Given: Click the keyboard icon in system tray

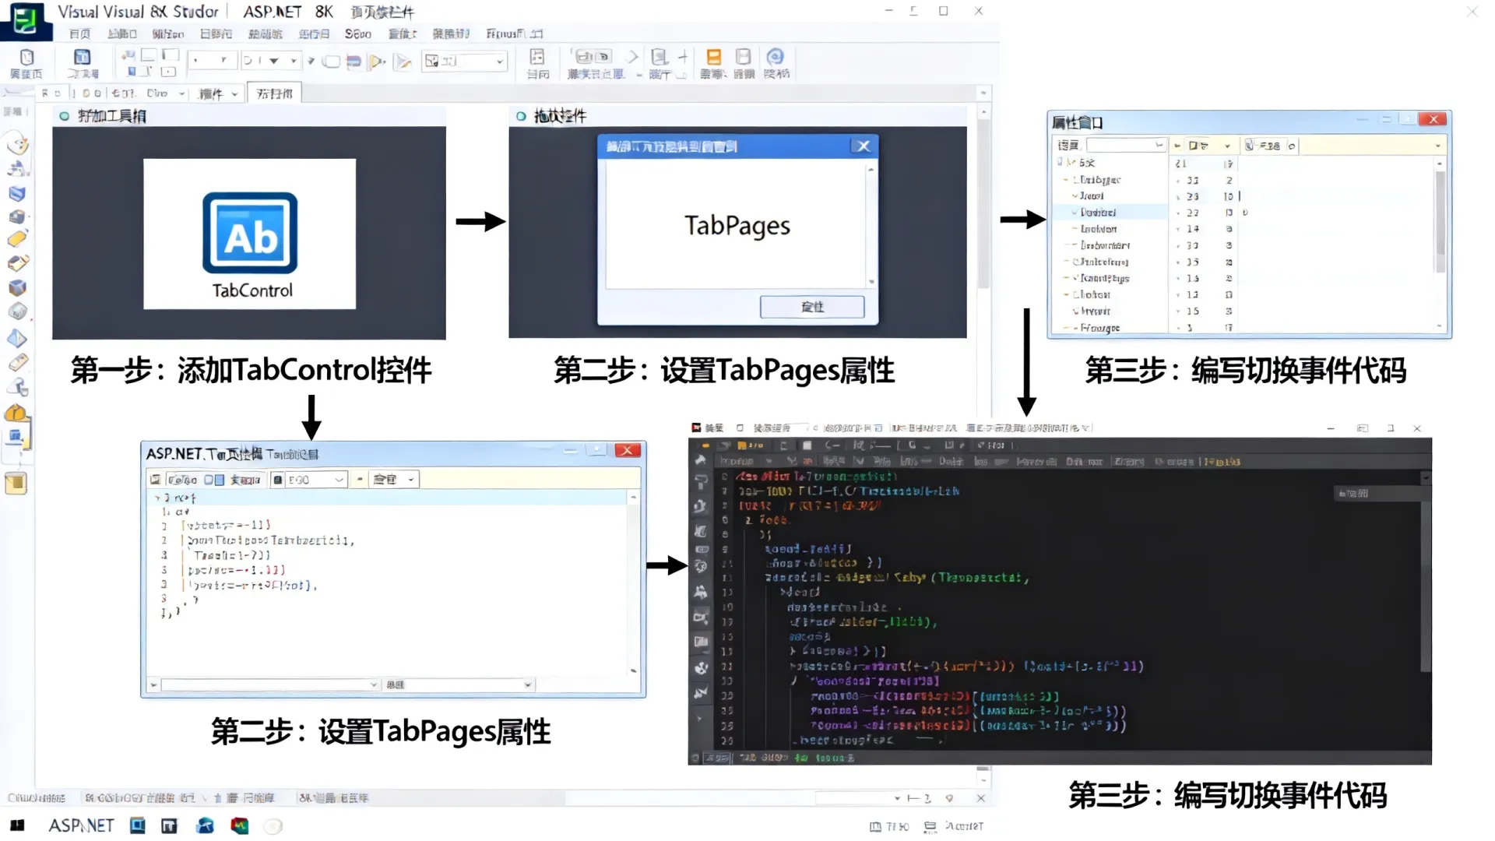Looking at the screenshot, I should pos(930,826).
